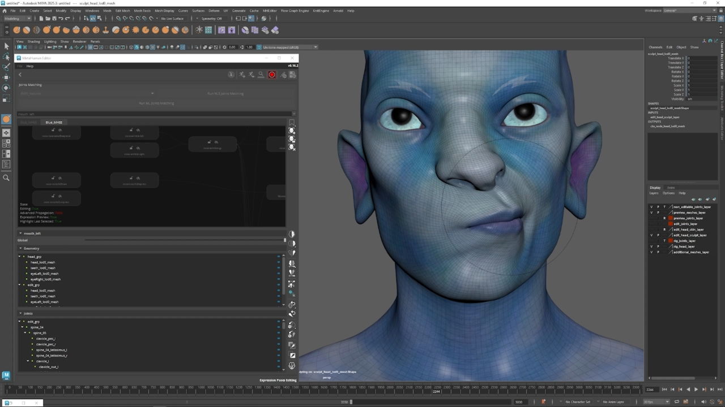Screen dimensions: 725x407
Task: Toggle visibility box of edit_joints_layer
Action: point(651,224)
